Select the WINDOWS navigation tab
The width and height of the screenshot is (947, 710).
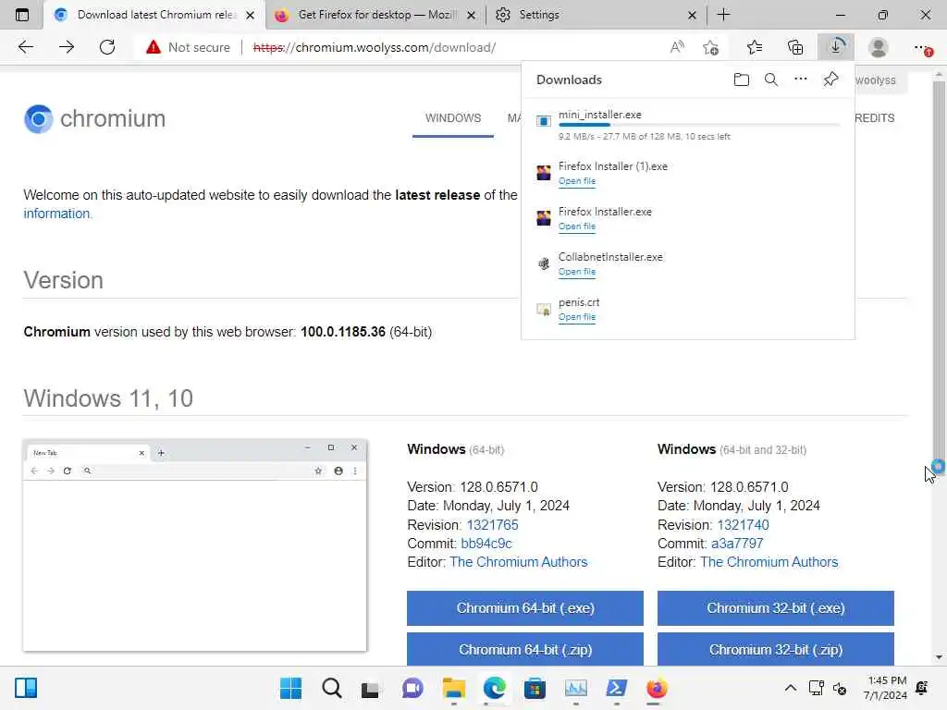453,118
